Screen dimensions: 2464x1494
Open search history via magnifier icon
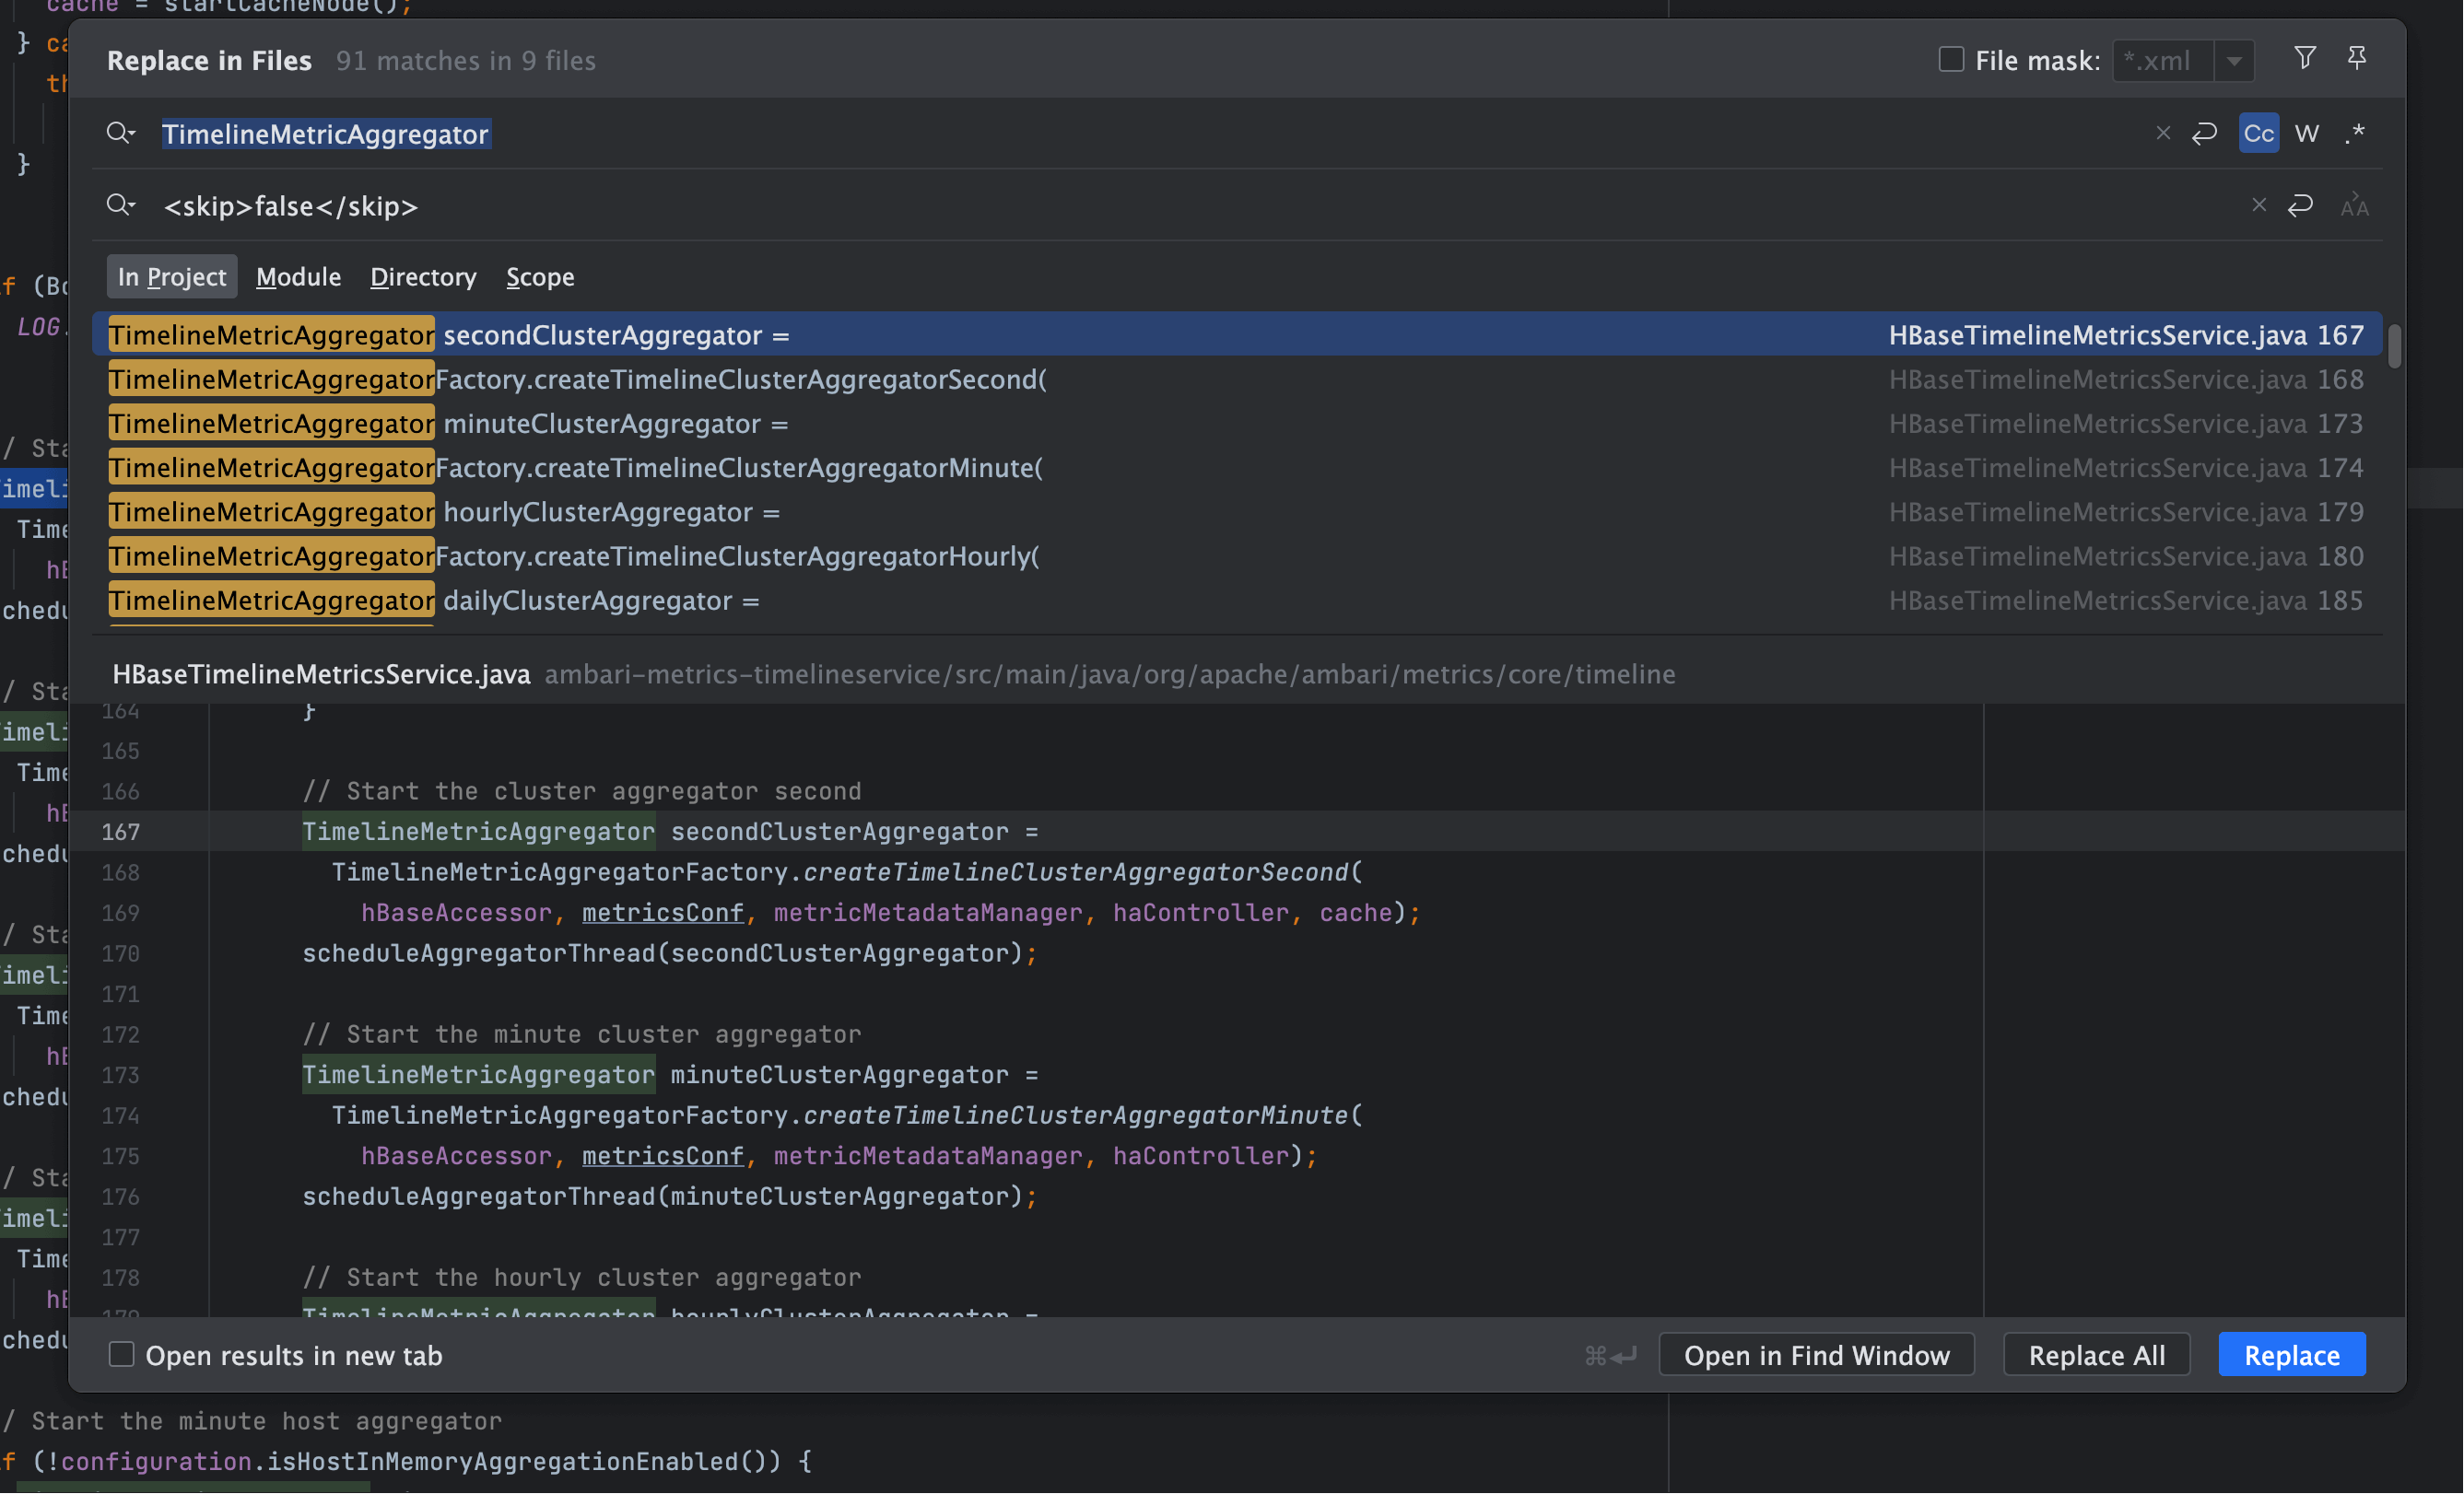click(121, 133)
